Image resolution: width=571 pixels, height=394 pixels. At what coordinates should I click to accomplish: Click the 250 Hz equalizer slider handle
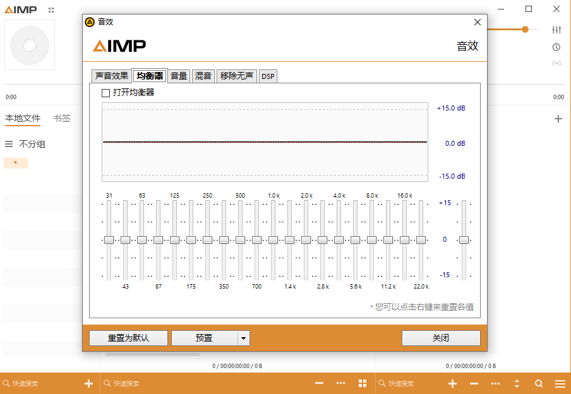pyautogui.click(x=207, y=239)
